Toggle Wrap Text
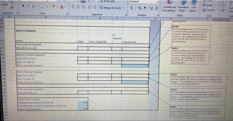The width and height of the screenshot is (233, 121). pyautogui.click(x=107, y=1)
